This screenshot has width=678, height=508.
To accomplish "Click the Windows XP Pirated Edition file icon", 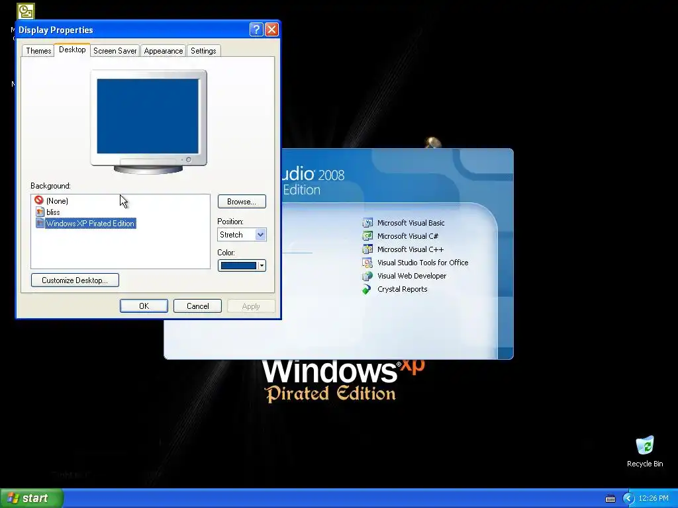I will [40, 223].
